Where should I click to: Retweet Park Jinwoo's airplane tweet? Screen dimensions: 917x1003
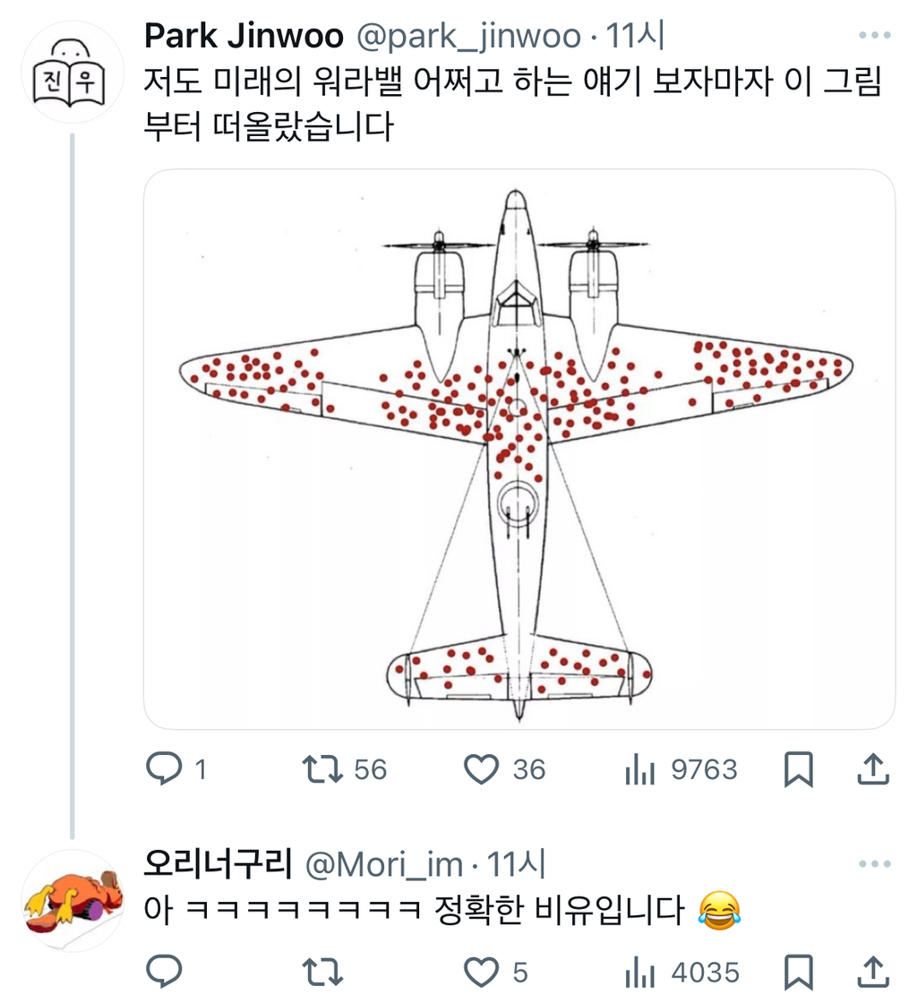pyautogui.click(x=322, y=769)
